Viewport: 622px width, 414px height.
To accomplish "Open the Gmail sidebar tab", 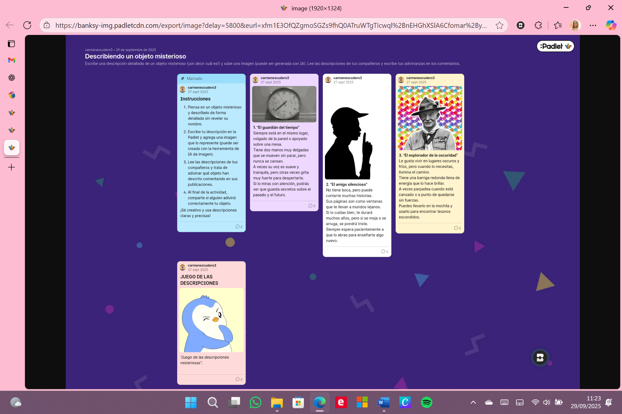I will 12,60.
